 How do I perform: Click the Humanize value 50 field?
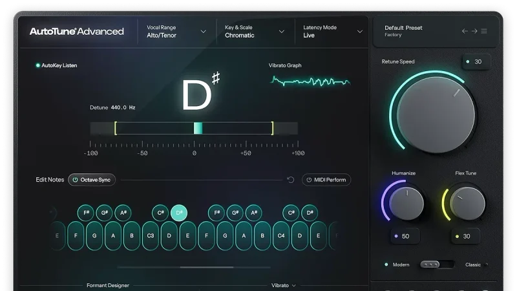(x=405, y=236)
